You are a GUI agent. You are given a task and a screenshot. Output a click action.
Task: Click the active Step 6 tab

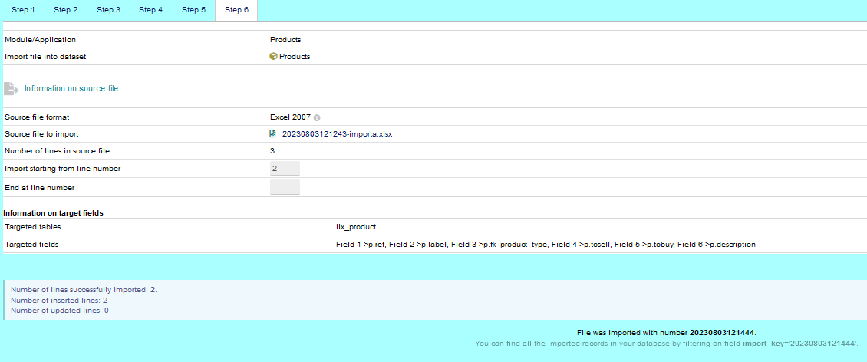236,10
